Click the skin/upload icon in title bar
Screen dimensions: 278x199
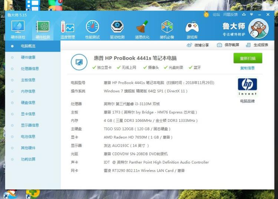click(244, 14)
